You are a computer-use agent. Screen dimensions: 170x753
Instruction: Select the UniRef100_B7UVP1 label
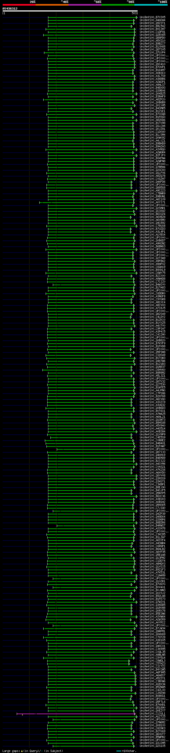tap(152, 67)
